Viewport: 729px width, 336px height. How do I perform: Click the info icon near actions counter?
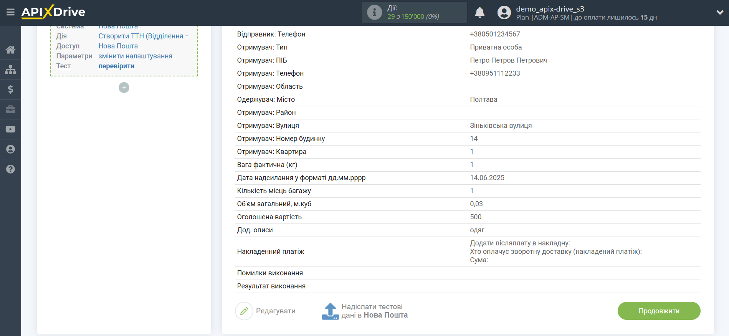[x=374, y=12]
